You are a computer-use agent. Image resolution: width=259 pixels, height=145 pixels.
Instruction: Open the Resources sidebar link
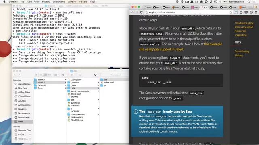coord(240,31)
